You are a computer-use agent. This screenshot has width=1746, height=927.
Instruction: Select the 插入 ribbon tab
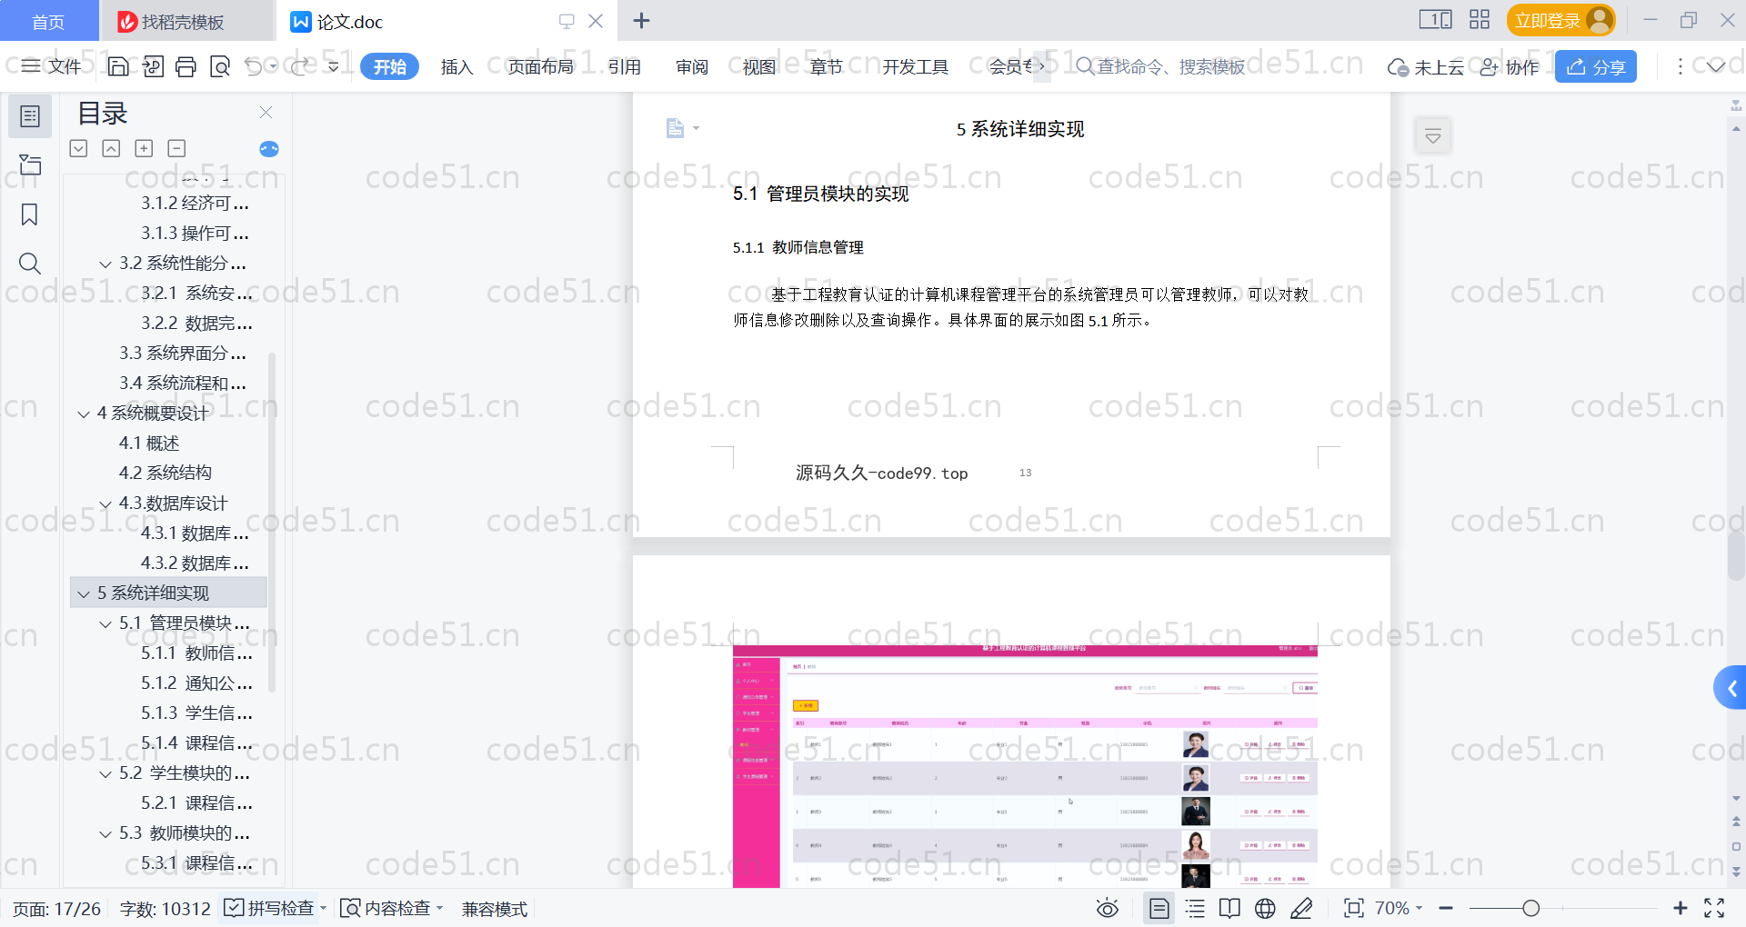(x=457, y=66)
